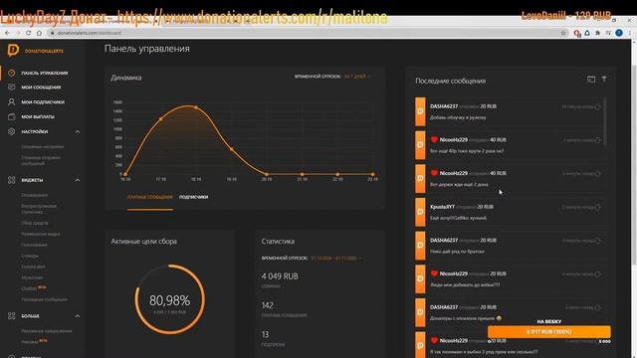This screenshot has height=358, width=637.
Task: Click the wallet icon beside Мои выплаты
Action: tap(11, 116)
